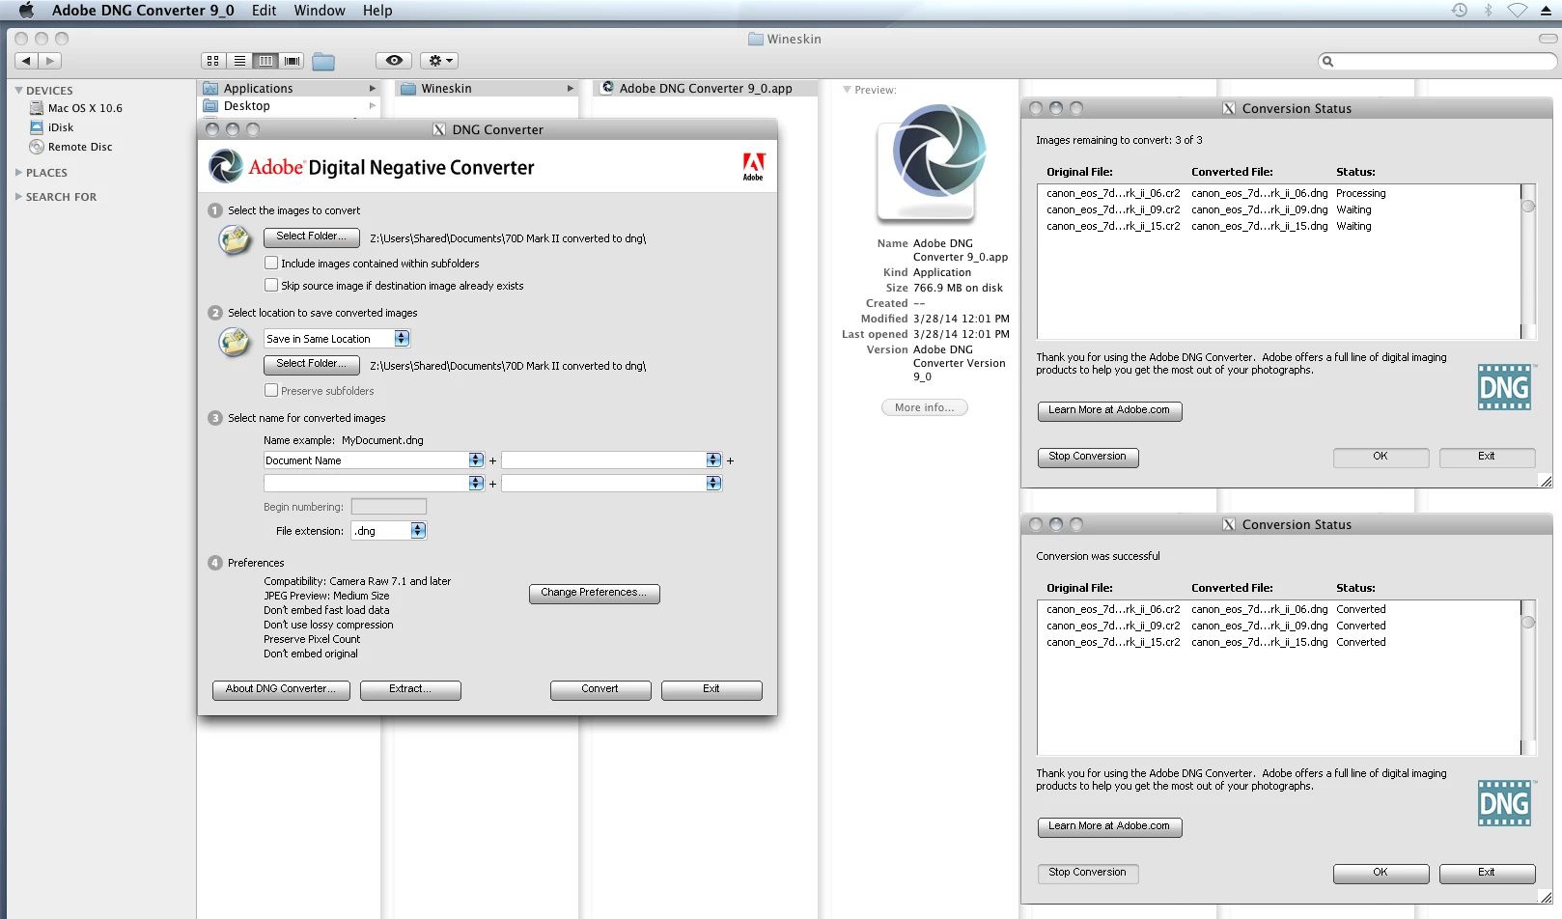Click the Begin numbering field

[x=389, y=507]
